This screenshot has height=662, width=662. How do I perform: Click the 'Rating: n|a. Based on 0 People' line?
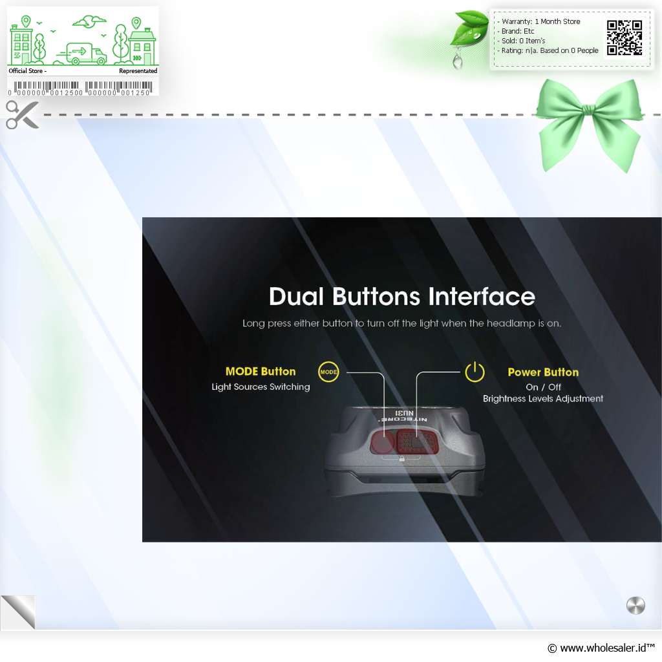[550, 50]
